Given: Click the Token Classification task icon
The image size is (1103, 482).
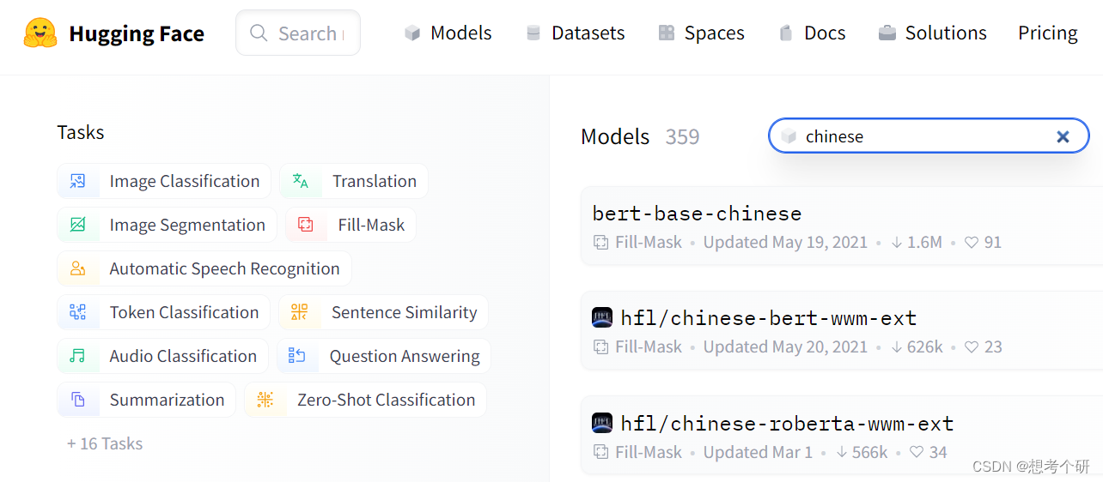Looking at the screenshot, I should pyautogui.click(x=78, y=312).
